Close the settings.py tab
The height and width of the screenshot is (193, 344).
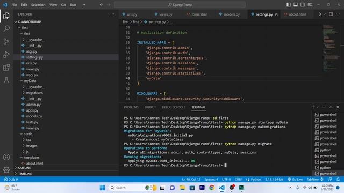coord(276,14)
